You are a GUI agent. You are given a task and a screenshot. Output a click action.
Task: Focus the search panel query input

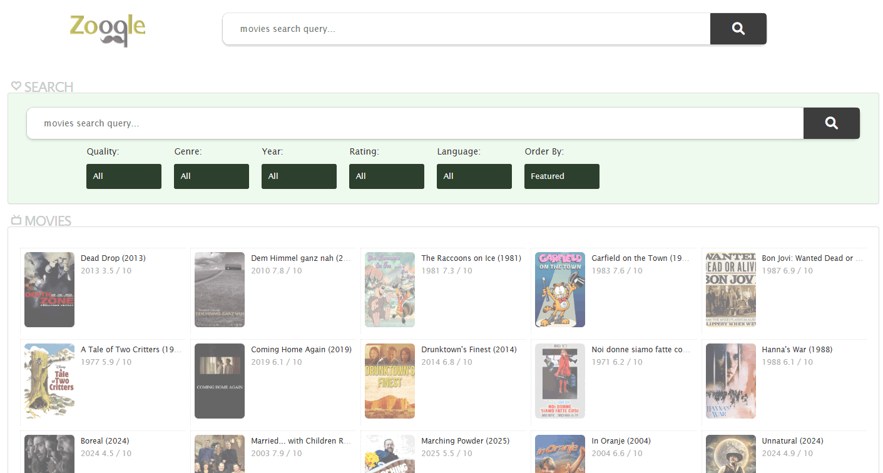pyautogui.click(x=415, y=123)
